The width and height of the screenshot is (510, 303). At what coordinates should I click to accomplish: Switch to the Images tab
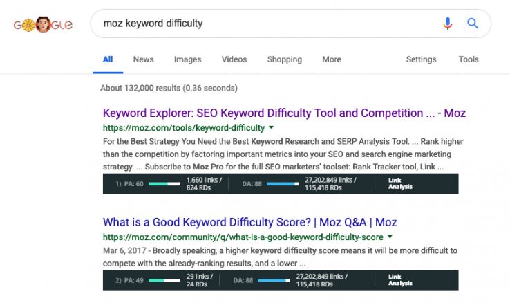[x=187, y=59]
